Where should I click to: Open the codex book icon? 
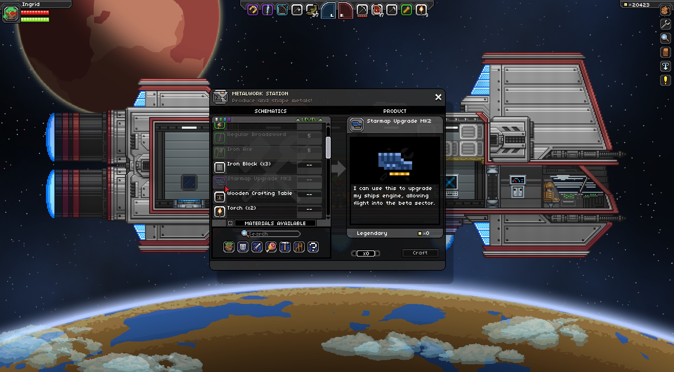(665, 52)
